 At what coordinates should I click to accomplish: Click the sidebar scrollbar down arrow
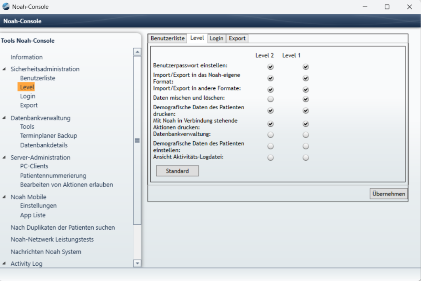click(137, 263)
